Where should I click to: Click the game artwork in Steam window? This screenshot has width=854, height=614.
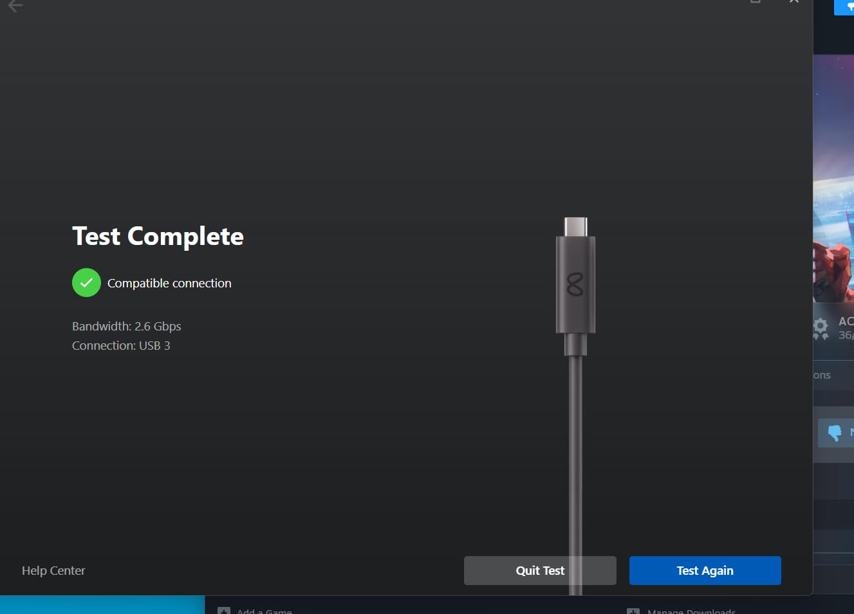pos(833,178)
